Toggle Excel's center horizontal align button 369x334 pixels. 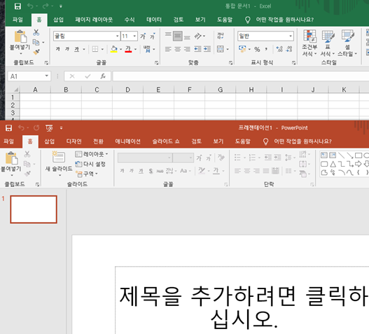(178, 49)
